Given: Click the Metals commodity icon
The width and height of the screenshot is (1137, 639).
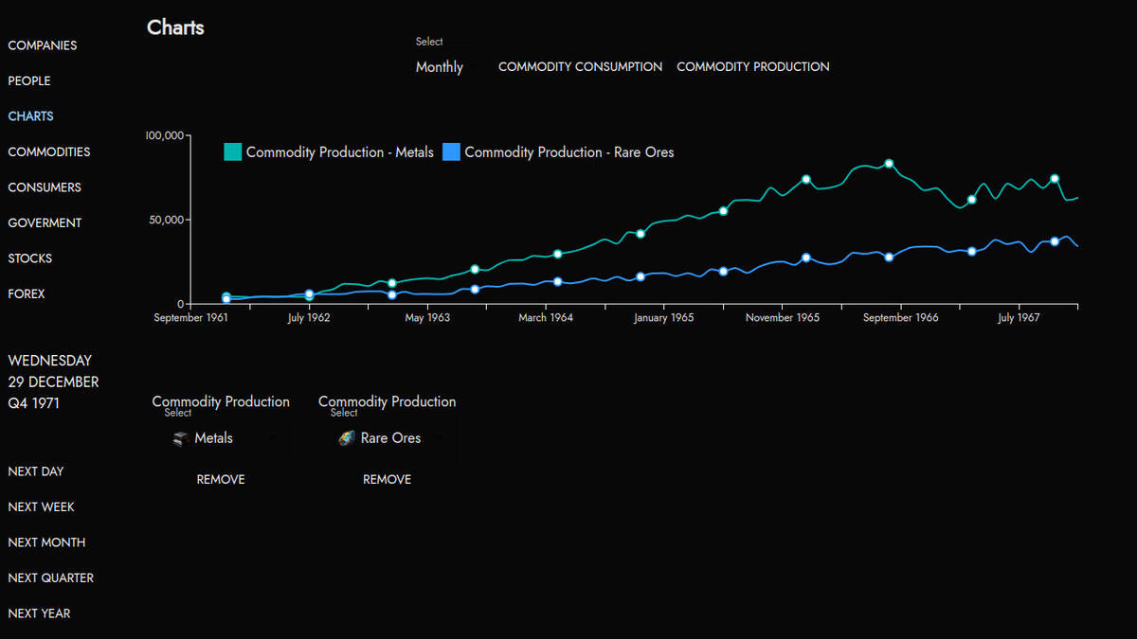Looking at the screenshot, I should 181,438.
